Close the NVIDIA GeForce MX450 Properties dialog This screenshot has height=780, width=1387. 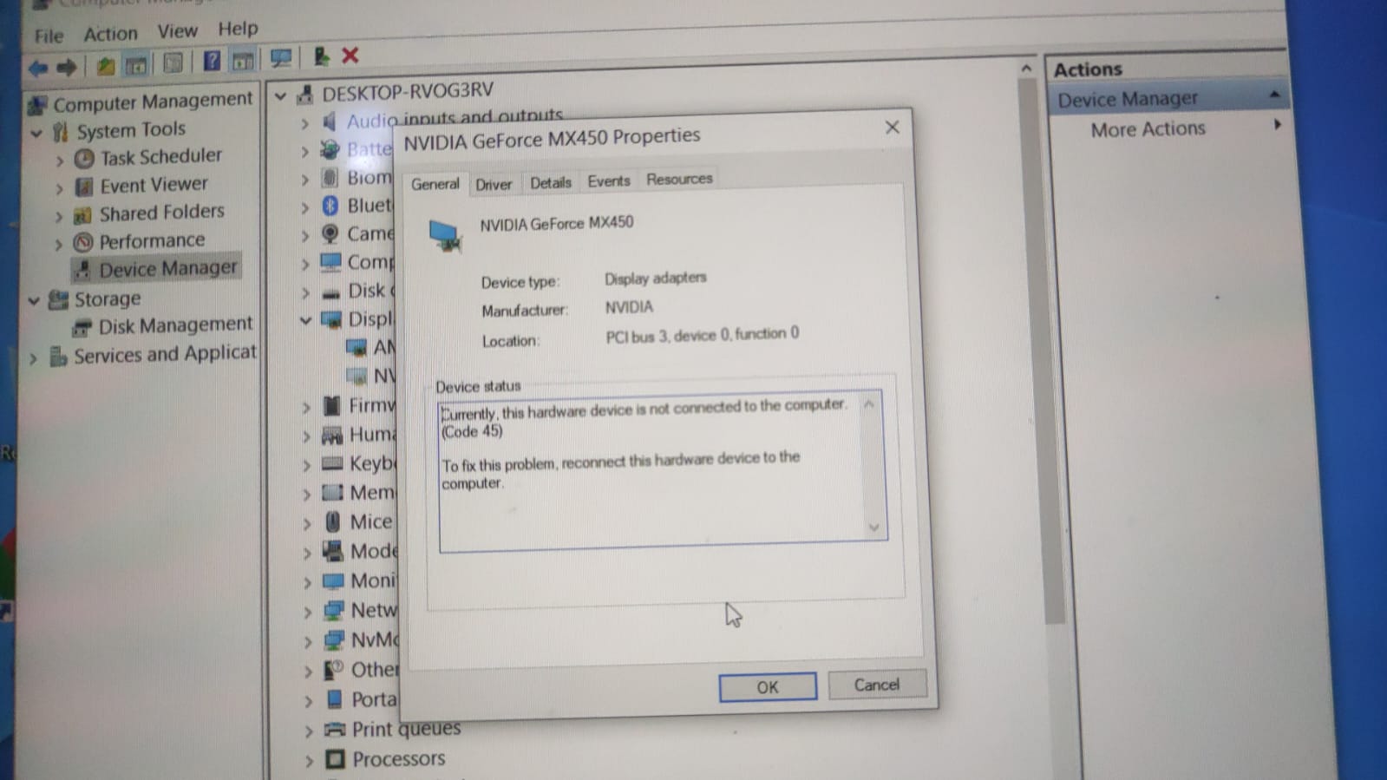892,128
